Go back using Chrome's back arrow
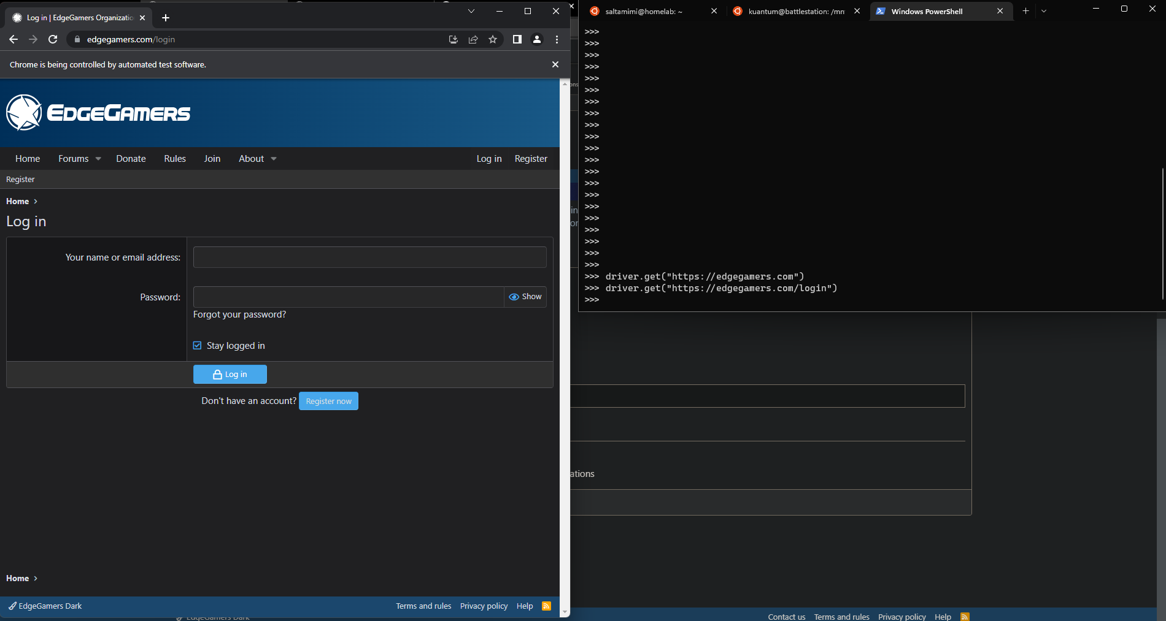The width and height of the screenshot is (1166, 621). (14, 39)
